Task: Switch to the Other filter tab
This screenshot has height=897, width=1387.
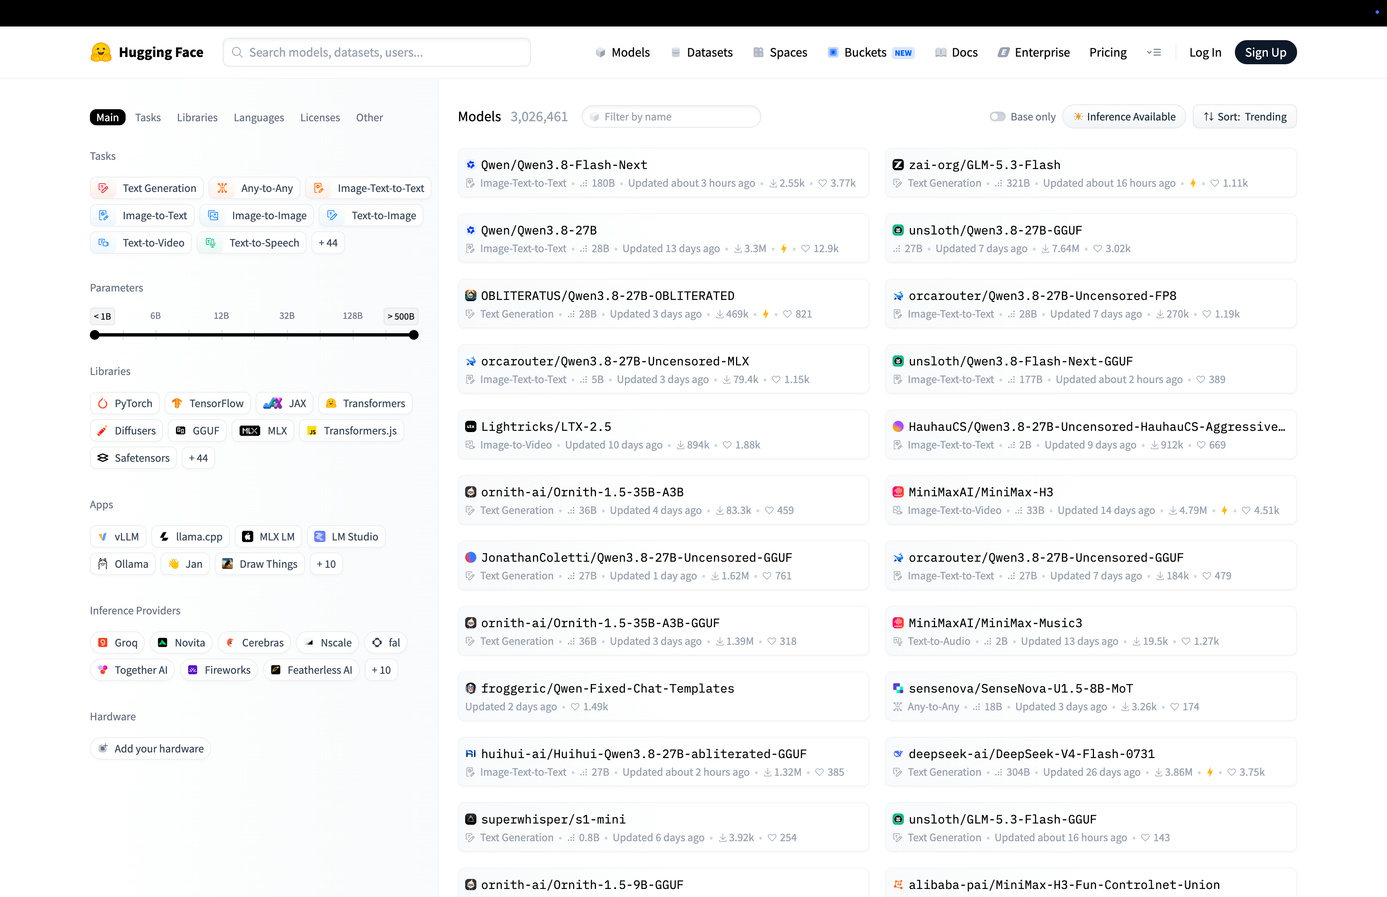Action: coord(370,117)
